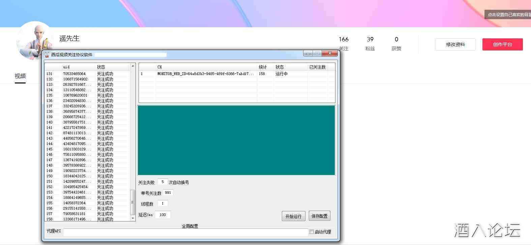Click the uid list scrollbar thumb

pos(132,202)
